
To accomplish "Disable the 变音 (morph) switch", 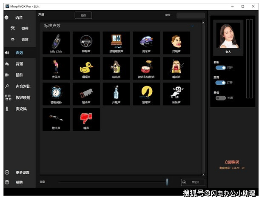I will coord(220,82).
